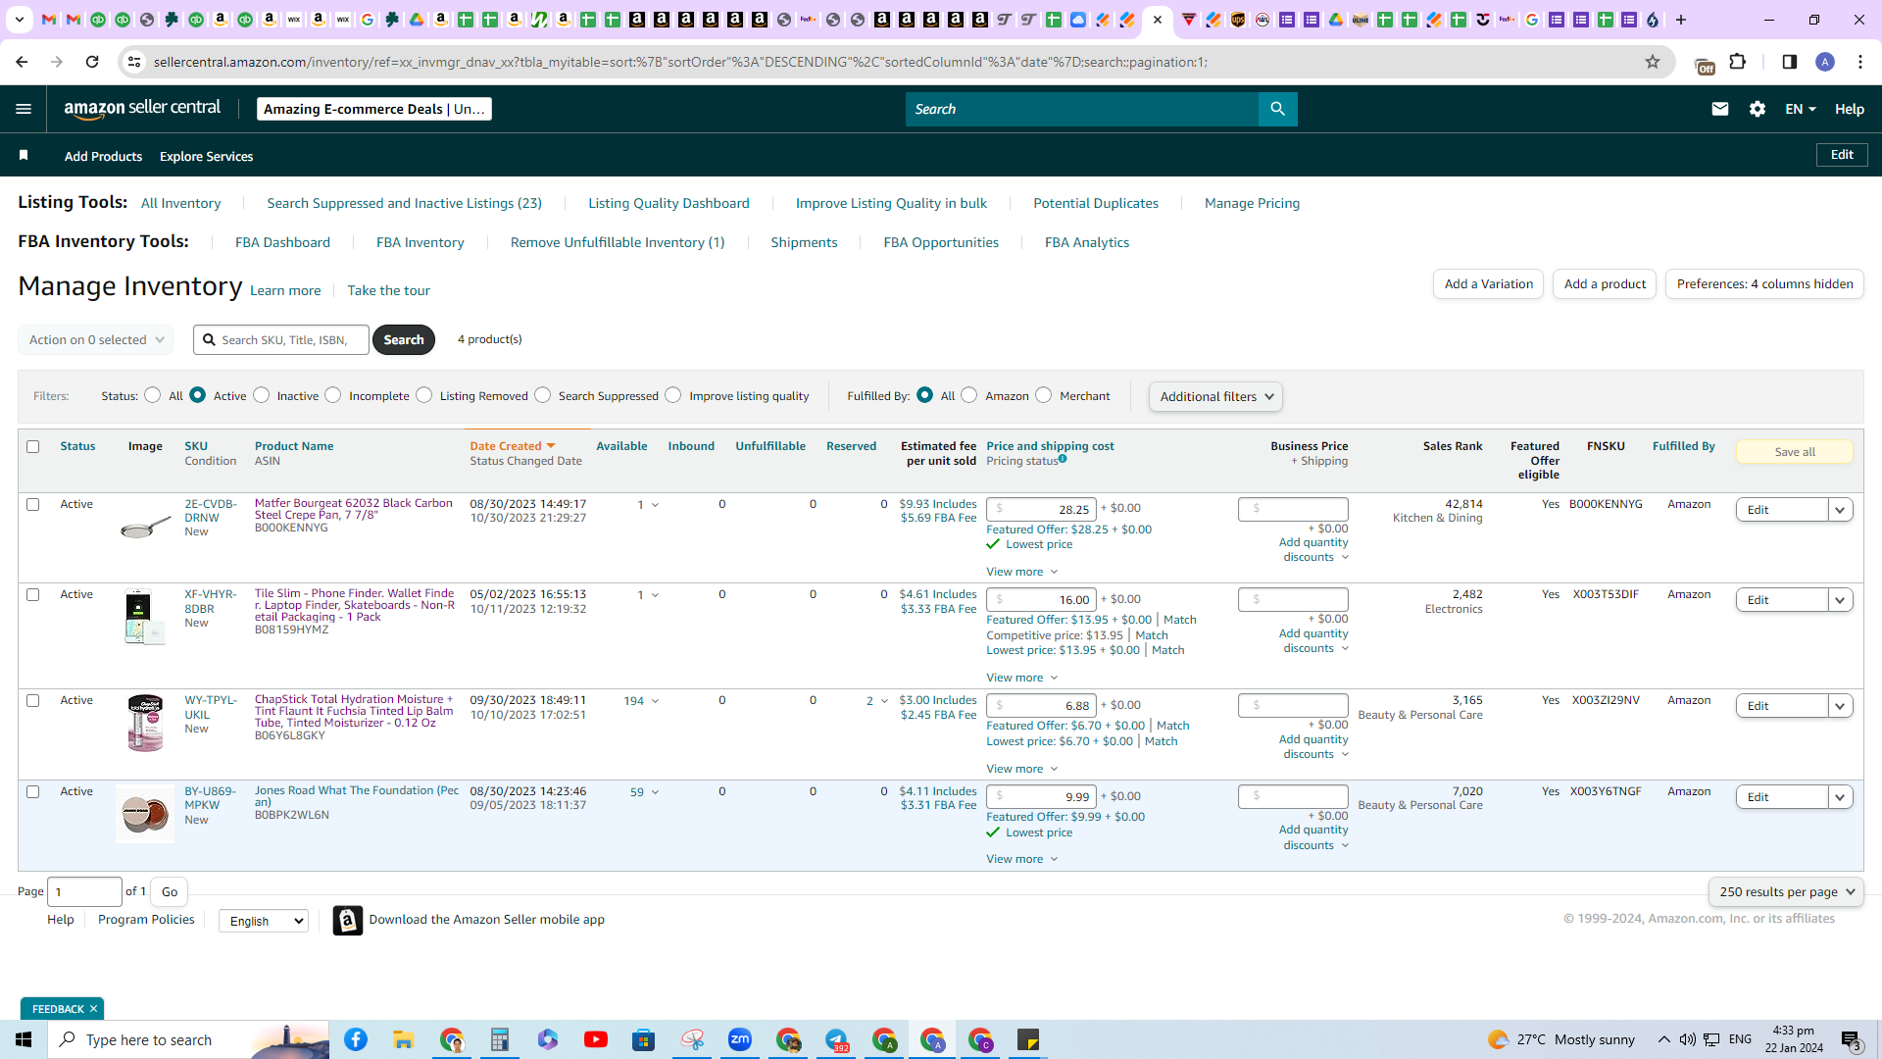This screenshot has width=1882, height=1059.
Task: Open Sticky Notes from the taskbar
Action: tap(1028, 1039)
